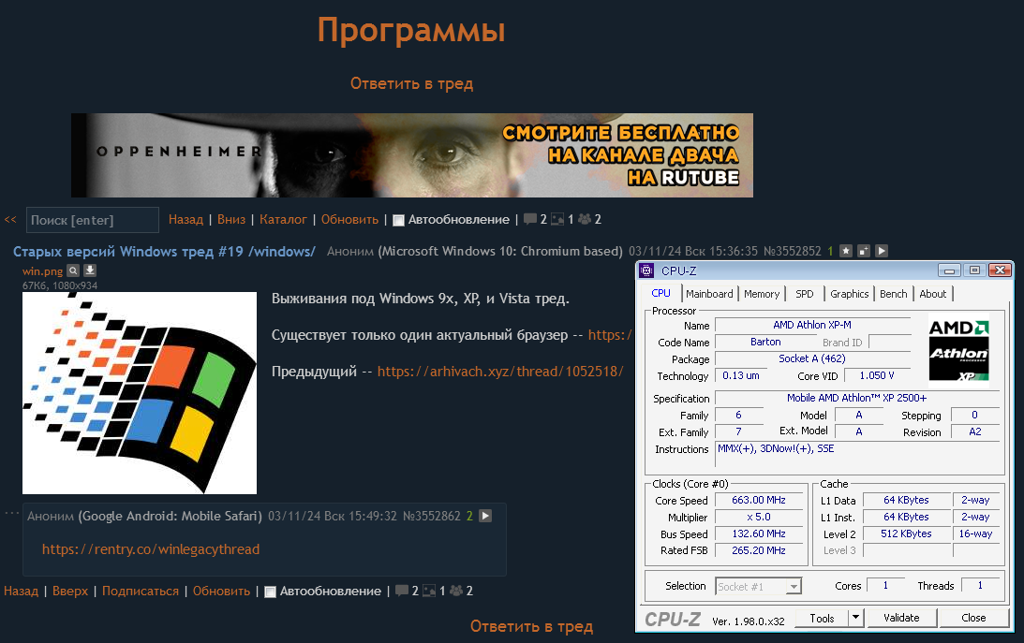Open the rentry.co/winlegacythread link
This screenshot has width=1024, height=643.
tap(151, 549)
